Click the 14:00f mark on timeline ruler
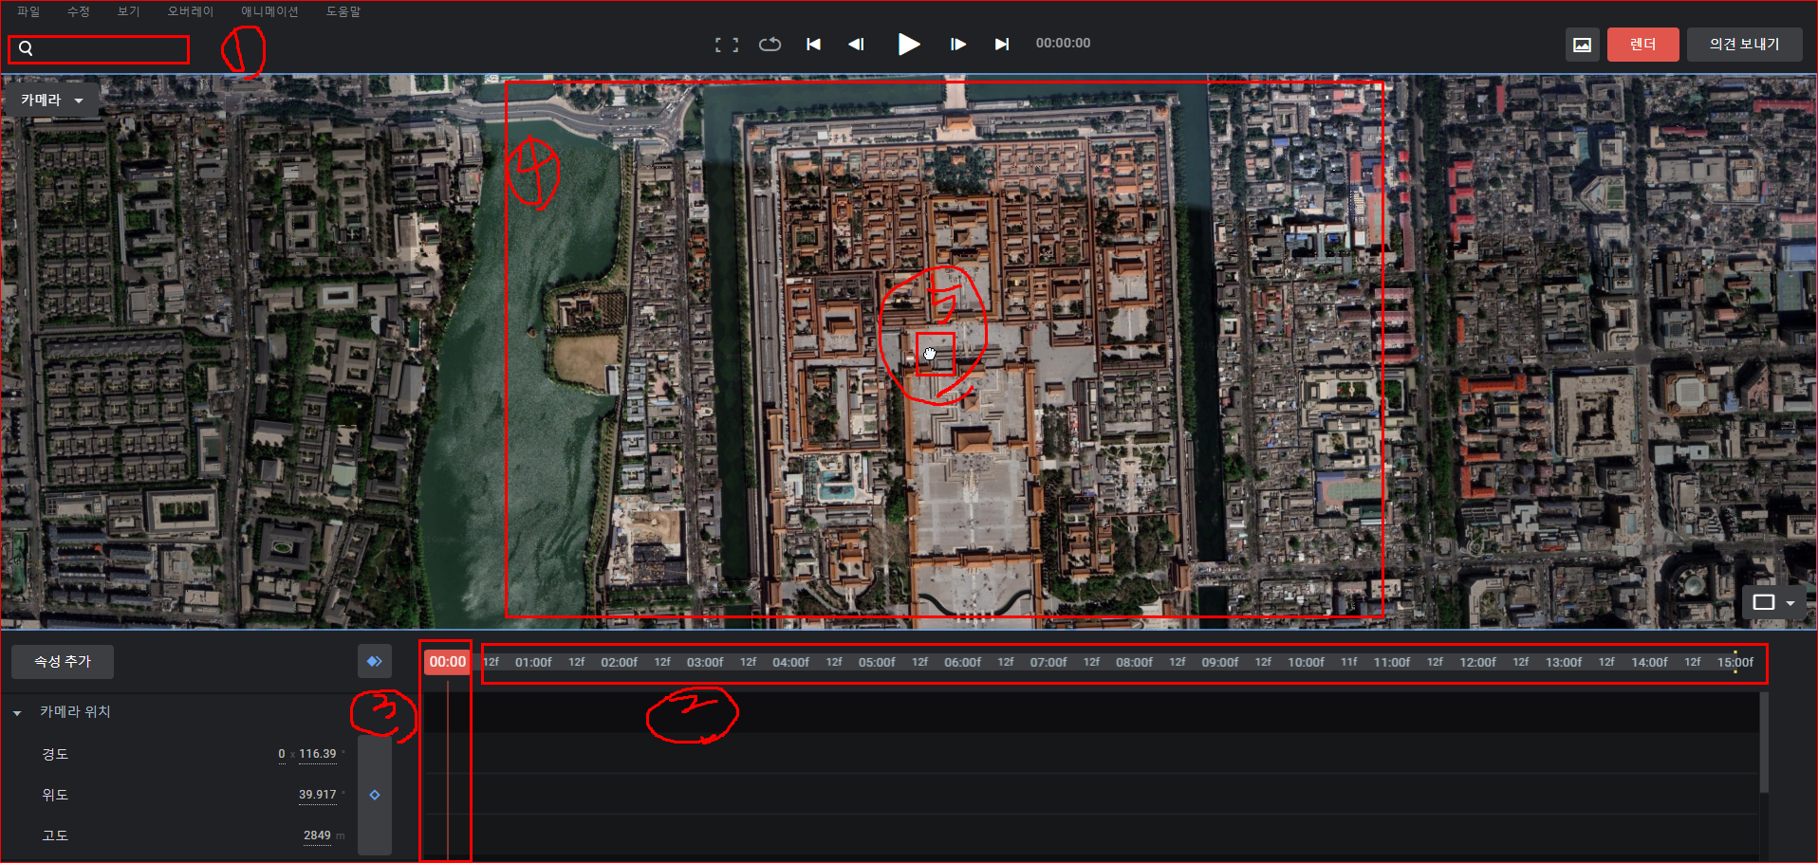 (x=1649, y=662)
